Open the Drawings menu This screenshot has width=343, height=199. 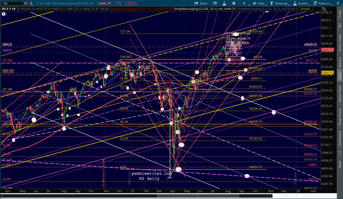(279, 3)
